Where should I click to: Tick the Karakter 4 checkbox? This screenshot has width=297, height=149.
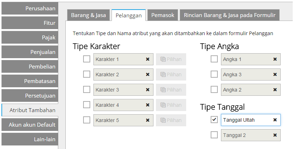87,105
